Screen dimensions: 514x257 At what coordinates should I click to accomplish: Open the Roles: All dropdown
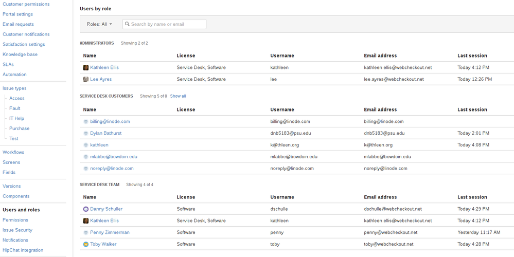[99, 24]
